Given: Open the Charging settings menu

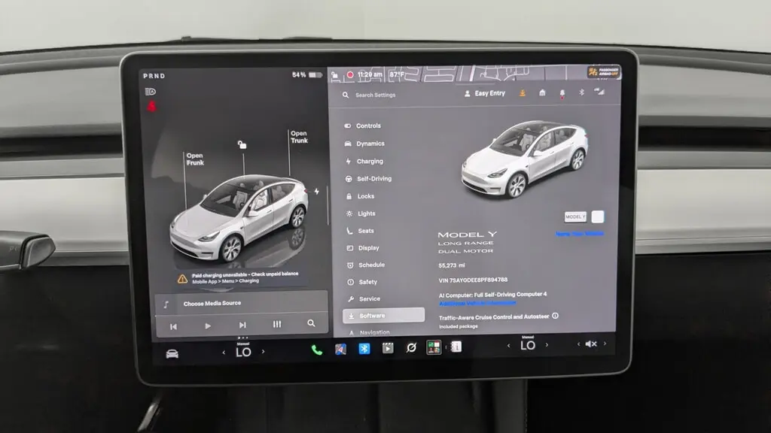Looking at the screenshot, I should point(364,161).
